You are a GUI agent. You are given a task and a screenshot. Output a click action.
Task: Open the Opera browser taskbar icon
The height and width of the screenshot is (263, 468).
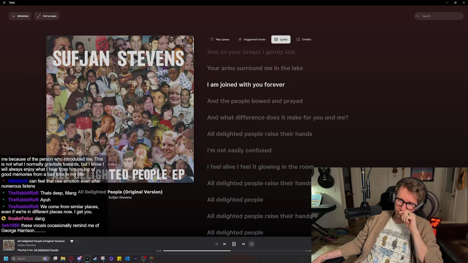(x=71, y=259)
